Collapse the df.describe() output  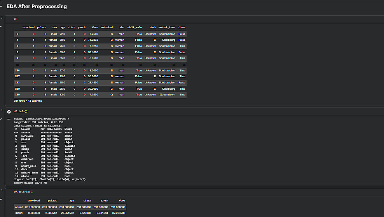pyautogui.click(x=1, y=200)
